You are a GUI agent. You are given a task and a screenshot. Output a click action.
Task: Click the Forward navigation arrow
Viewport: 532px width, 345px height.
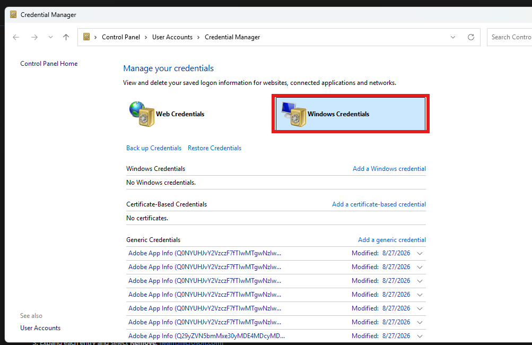pyautogui.click(x=34, y=37)
